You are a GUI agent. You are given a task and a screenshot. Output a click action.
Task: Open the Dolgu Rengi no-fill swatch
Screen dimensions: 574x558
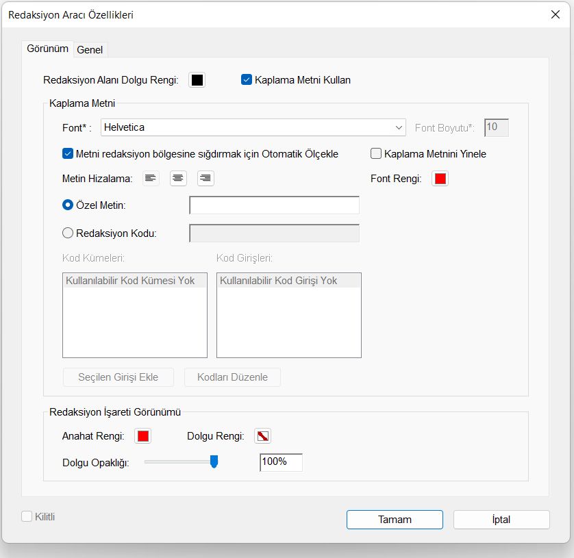click(x=263, y=436)
